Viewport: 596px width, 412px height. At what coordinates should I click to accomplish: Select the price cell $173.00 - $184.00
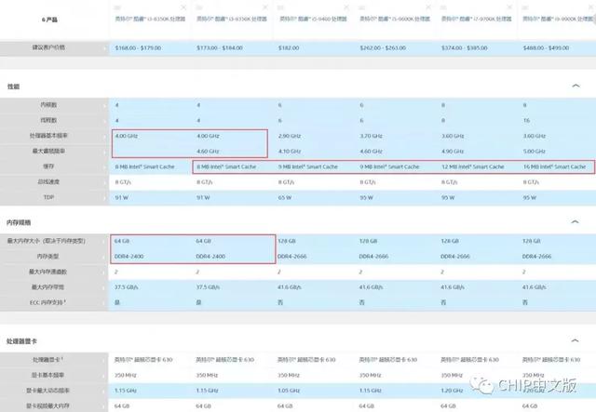coord(220,47)
